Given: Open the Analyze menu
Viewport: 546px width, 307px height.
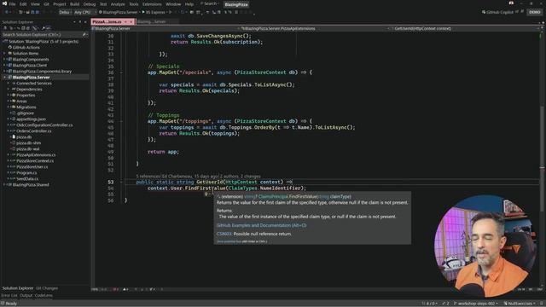Looking at the screenshot, I should pyautogui.click(x=118, y=4).
